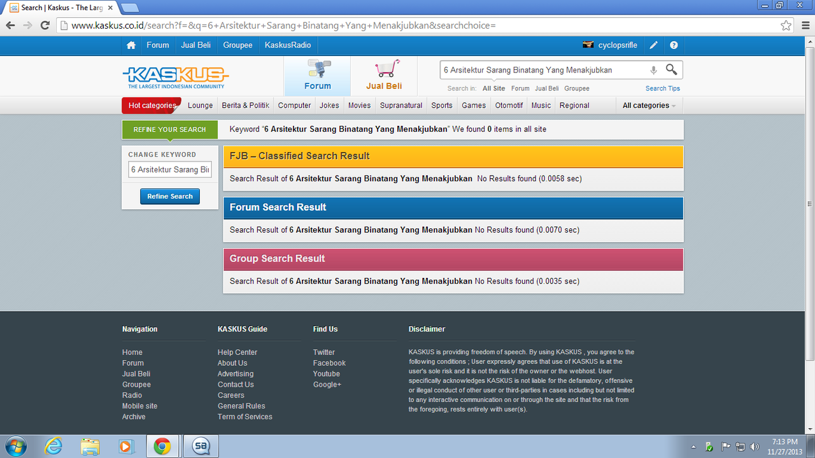The height and width of the screenshot is (458, 815).
Task: Open Forum in top navigation bar
Action: point(158,45)
